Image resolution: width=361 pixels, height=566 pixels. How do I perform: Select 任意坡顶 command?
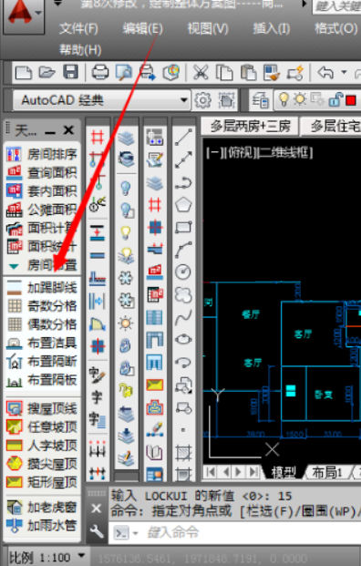coord(42,427)
